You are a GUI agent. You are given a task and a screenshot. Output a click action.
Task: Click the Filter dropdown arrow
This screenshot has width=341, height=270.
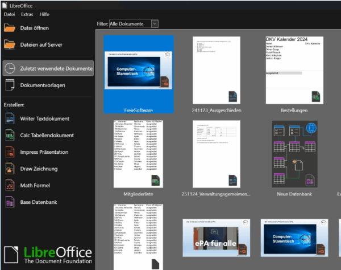155,23
